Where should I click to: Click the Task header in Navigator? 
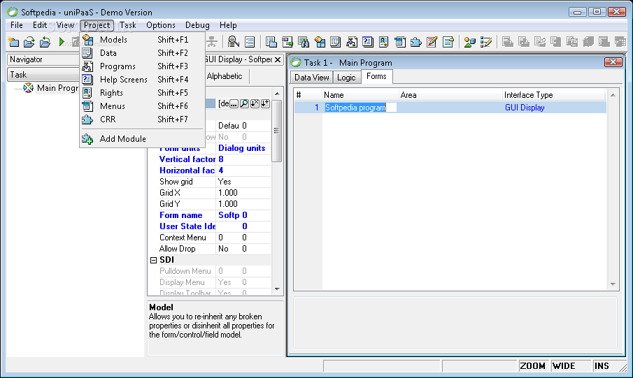tap(43, 75)
